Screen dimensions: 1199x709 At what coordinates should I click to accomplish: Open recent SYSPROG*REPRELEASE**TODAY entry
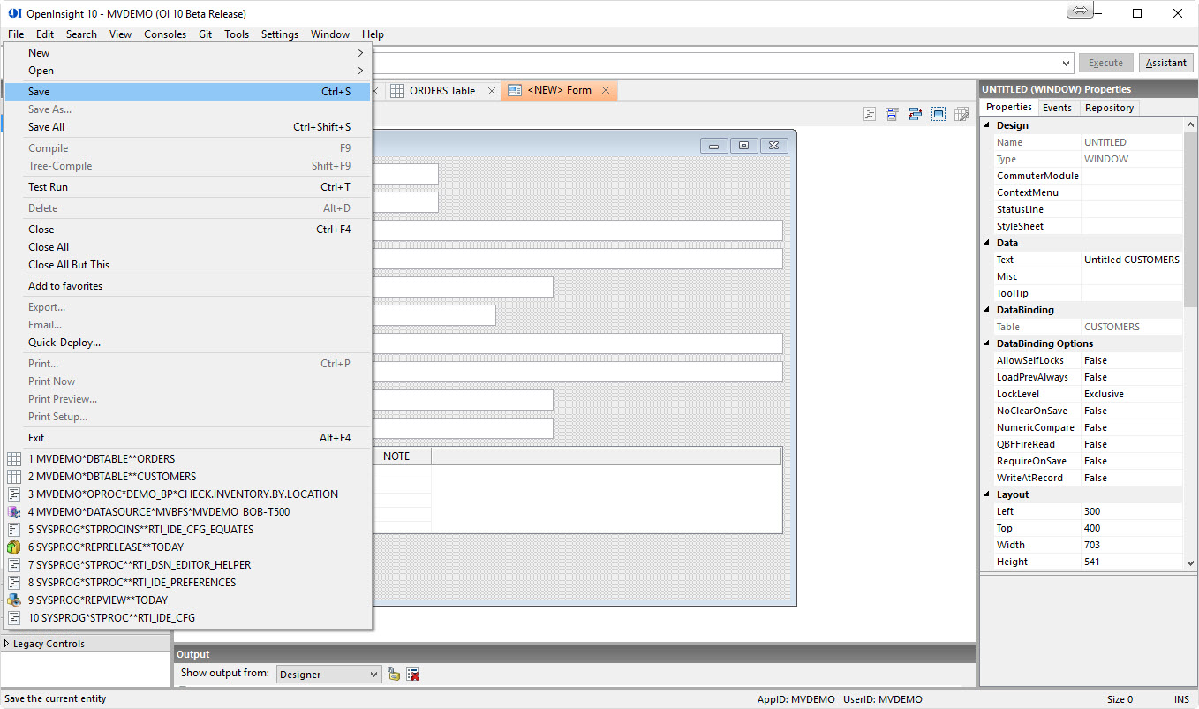(187, 547)
